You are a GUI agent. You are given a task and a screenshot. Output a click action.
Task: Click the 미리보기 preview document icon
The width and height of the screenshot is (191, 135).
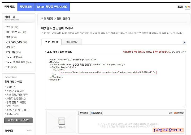62,121
